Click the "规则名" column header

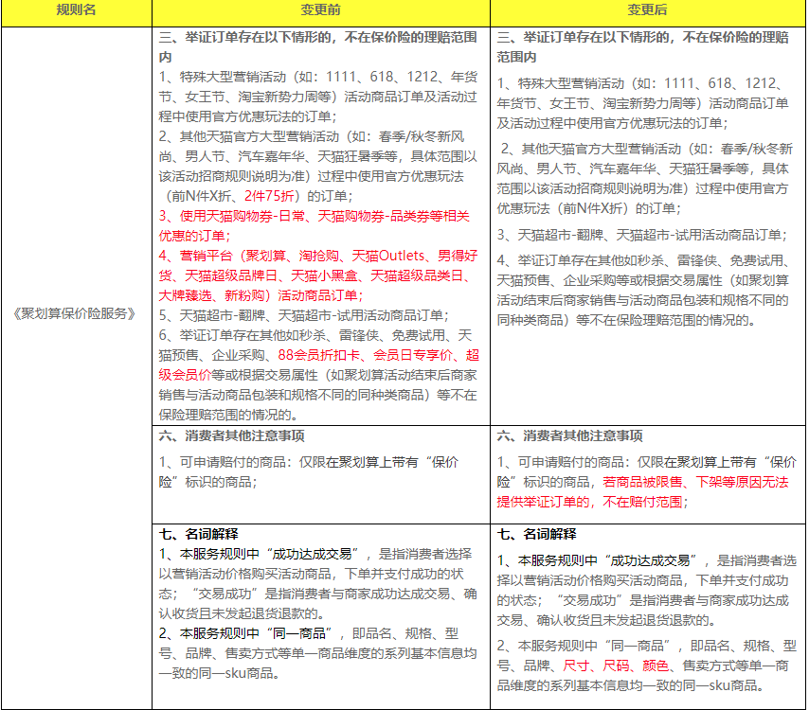(77, 10)
